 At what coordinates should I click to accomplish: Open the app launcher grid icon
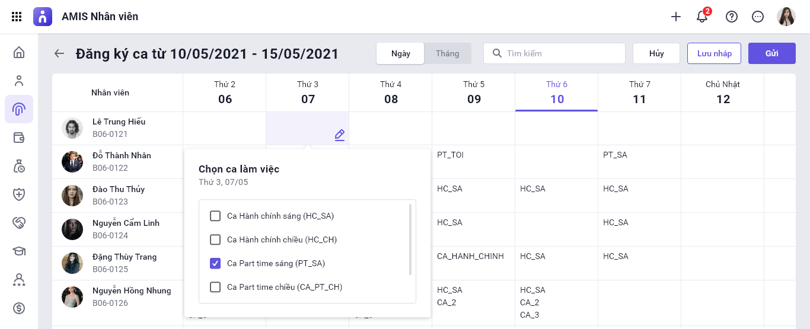pos(17,17)
